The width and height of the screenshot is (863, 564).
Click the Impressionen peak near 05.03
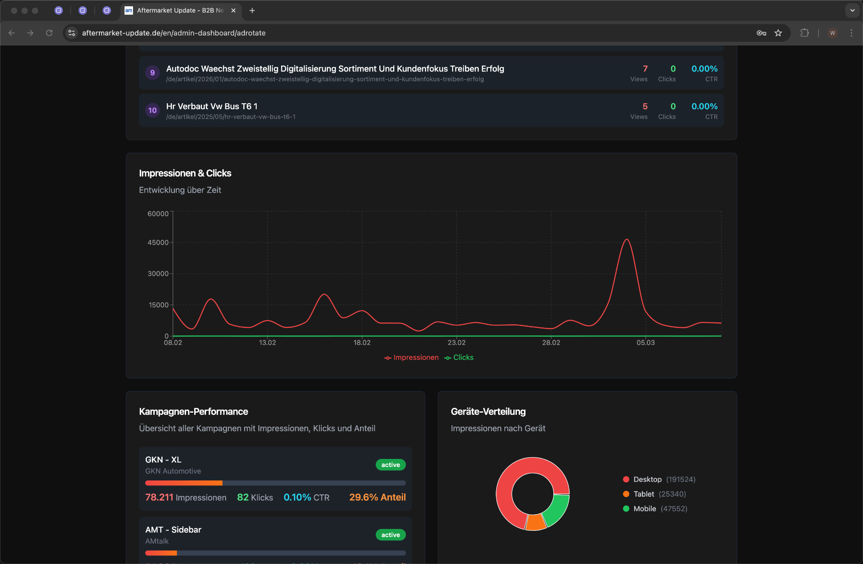coord(627,240)
